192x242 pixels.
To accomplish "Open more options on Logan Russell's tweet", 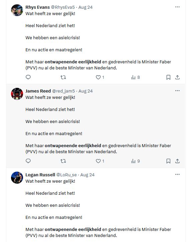I will click(x=177, y=174).
